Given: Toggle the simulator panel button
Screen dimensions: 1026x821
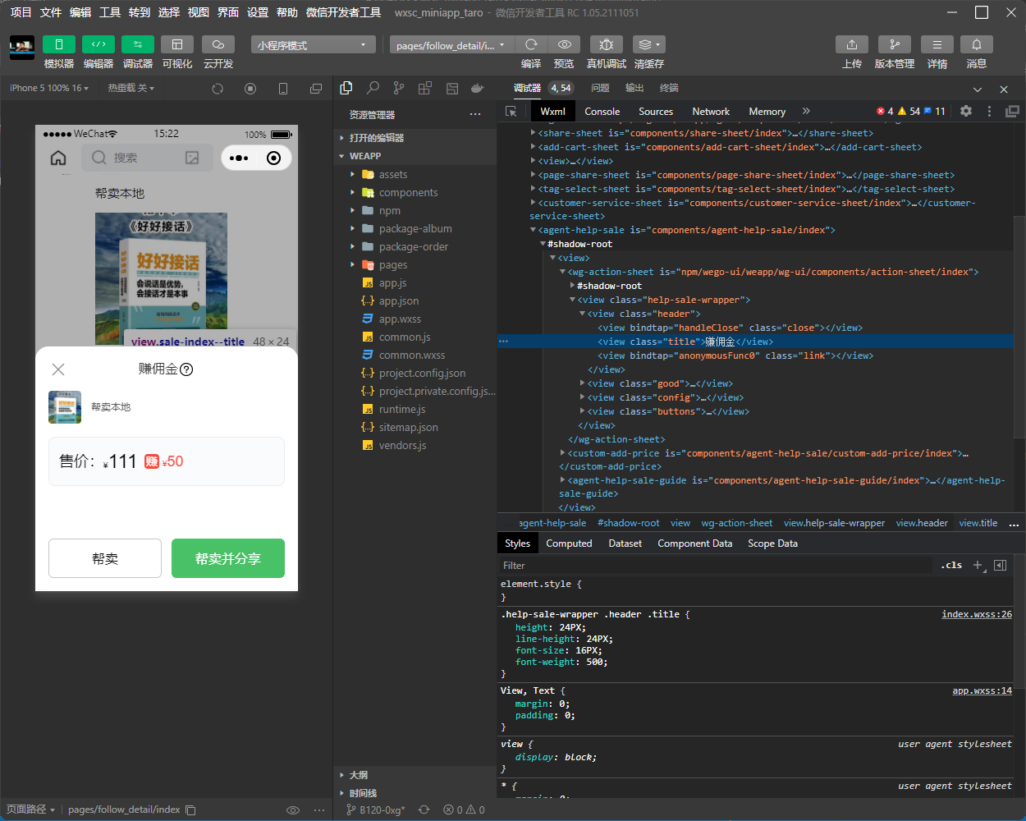Looking at the screenshot, I should 59,44.
